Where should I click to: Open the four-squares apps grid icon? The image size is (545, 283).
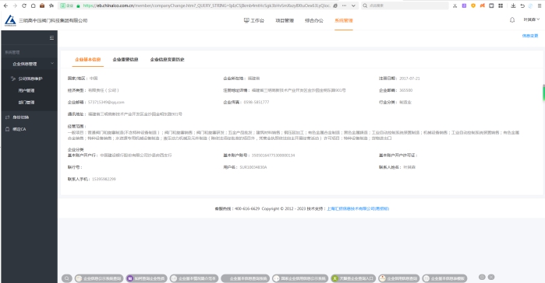pos(501,5)
